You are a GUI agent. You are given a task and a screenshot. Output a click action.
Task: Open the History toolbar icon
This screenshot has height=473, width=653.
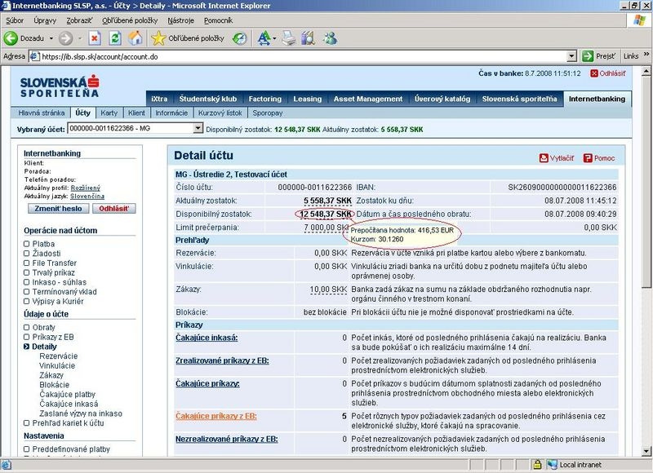(240, 38)
